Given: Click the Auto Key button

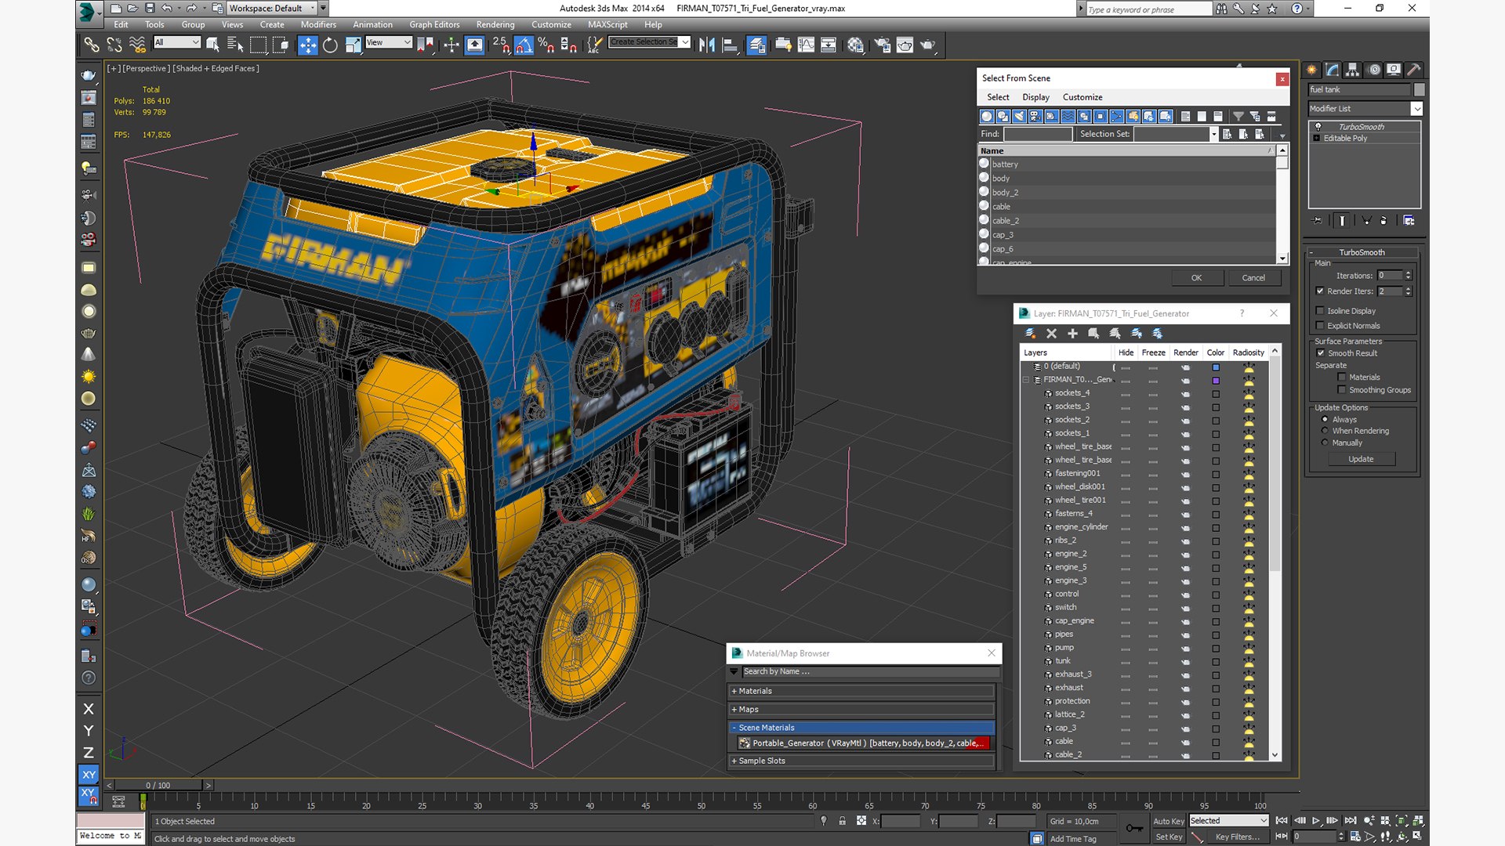Looking at the screenshot, I should coord(1168,821).
